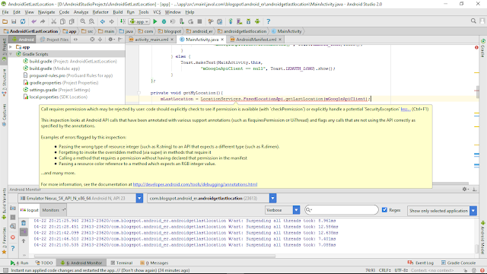487x274 pixels.
Task: Open build.gradle (Module: app) file
Action: coord(54,68)
